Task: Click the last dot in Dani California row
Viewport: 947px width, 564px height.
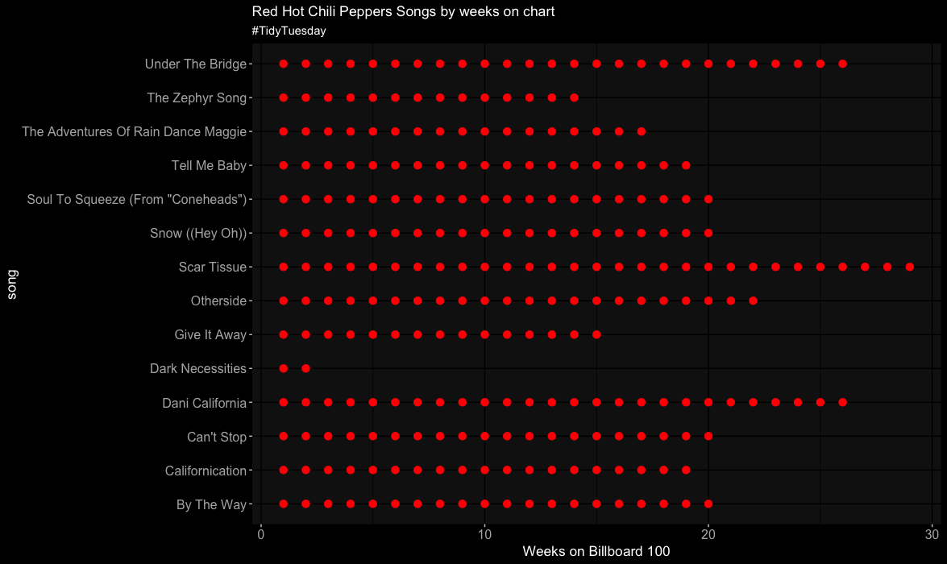Action: (842, 402)
